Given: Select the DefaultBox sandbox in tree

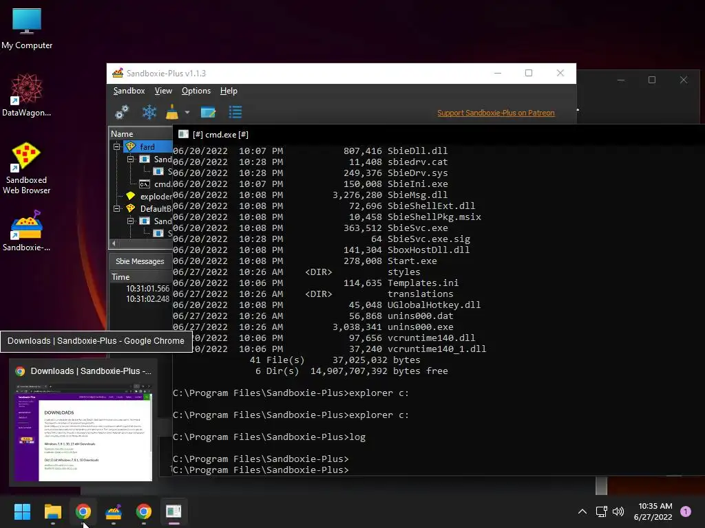Looking at the screenshot, I should pyautogui.click(x=156, y=209).
